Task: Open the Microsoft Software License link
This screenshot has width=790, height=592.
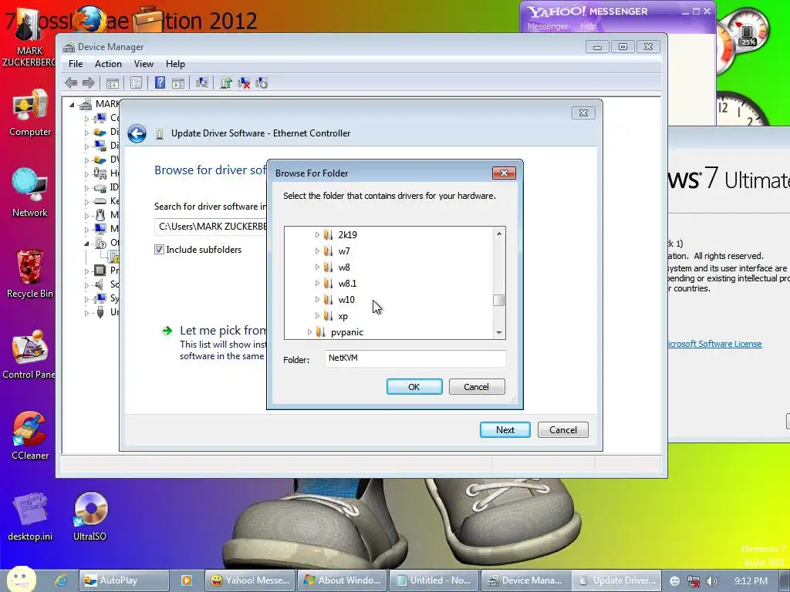Action: (x=714, y=344)
